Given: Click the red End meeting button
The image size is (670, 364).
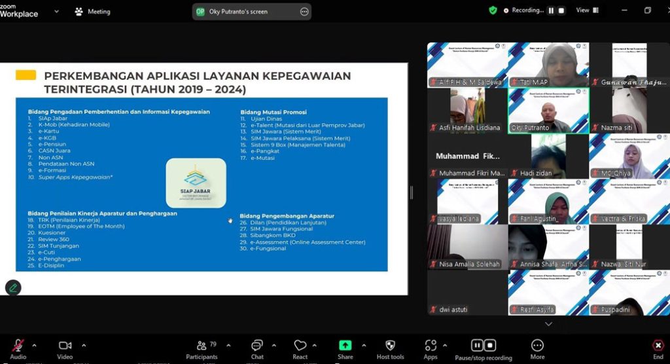Looking at the screenshot, I should [658, 349].
